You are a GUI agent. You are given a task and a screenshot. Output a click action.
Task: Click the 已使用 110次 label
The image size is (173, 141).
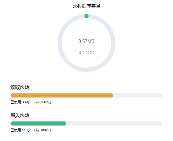point(21,130)
